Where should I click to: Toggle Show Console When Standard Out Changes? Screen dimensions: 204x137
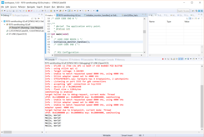179,59
